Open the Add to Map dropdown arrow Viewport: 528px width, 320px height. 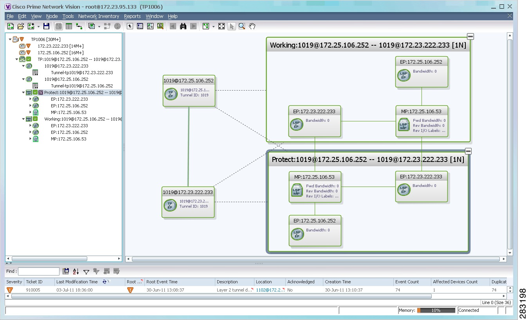(x=38, y=27)
